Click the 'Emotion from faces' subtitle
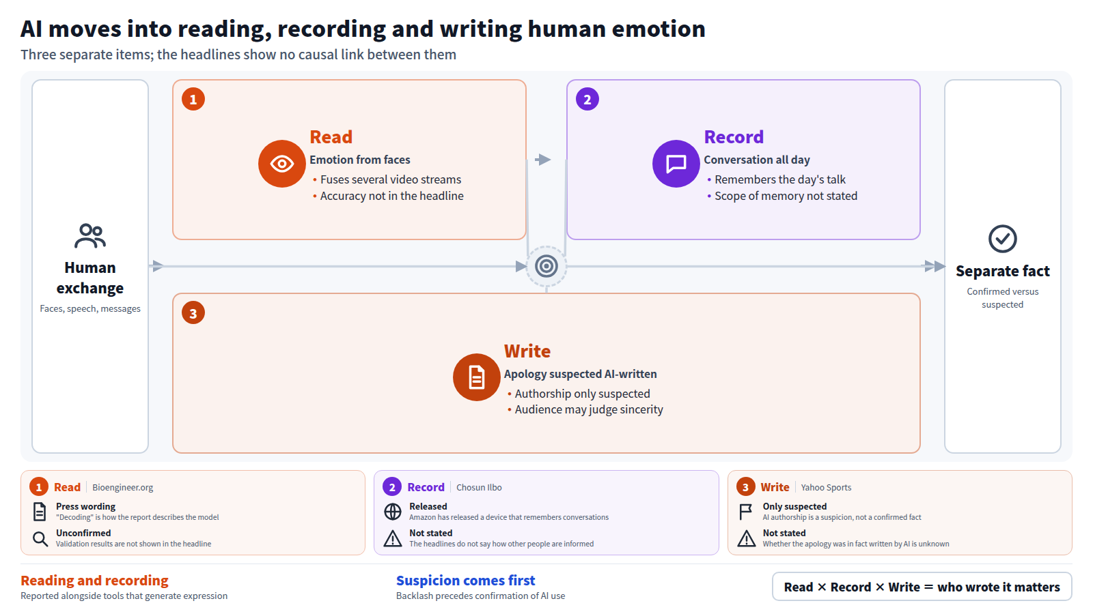This screenshot has height=614, width=1093. click(x=360, y=160)
